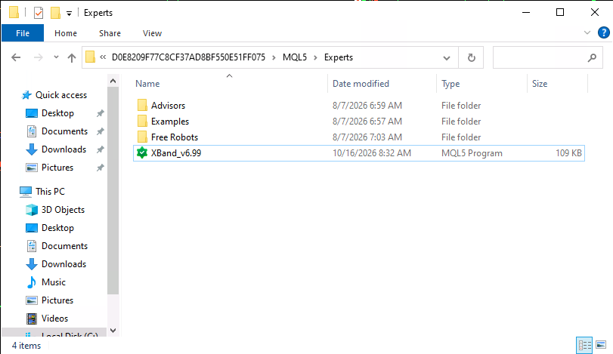This screenshot has height=354, width=613.
Task: Click the Videos film icon in sidebar
Action: pyautogui.click(x=32, y=319)
